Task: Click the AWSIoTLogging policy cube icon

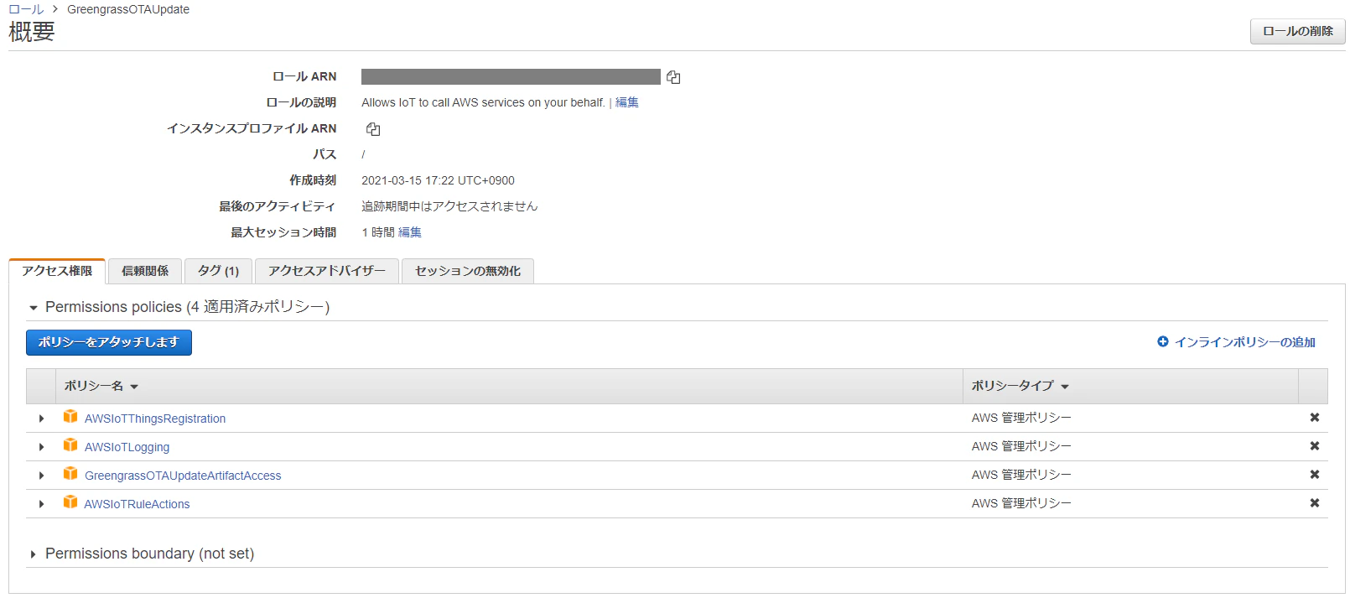Action: tap(70, 445)
